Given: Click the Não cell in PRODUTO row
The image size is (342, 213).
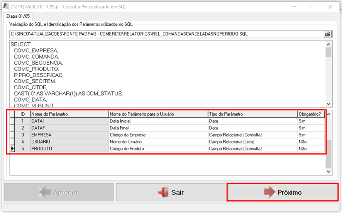Looking at the screenshot, I should click(311, 149).
